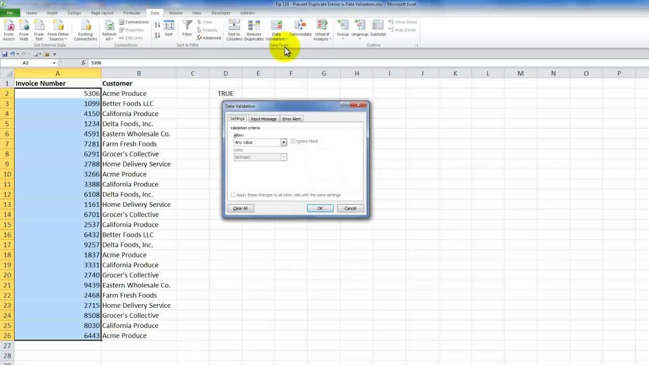Click OK in Data Validation dialog
This screenshot has height=365, width=649.
320,208
